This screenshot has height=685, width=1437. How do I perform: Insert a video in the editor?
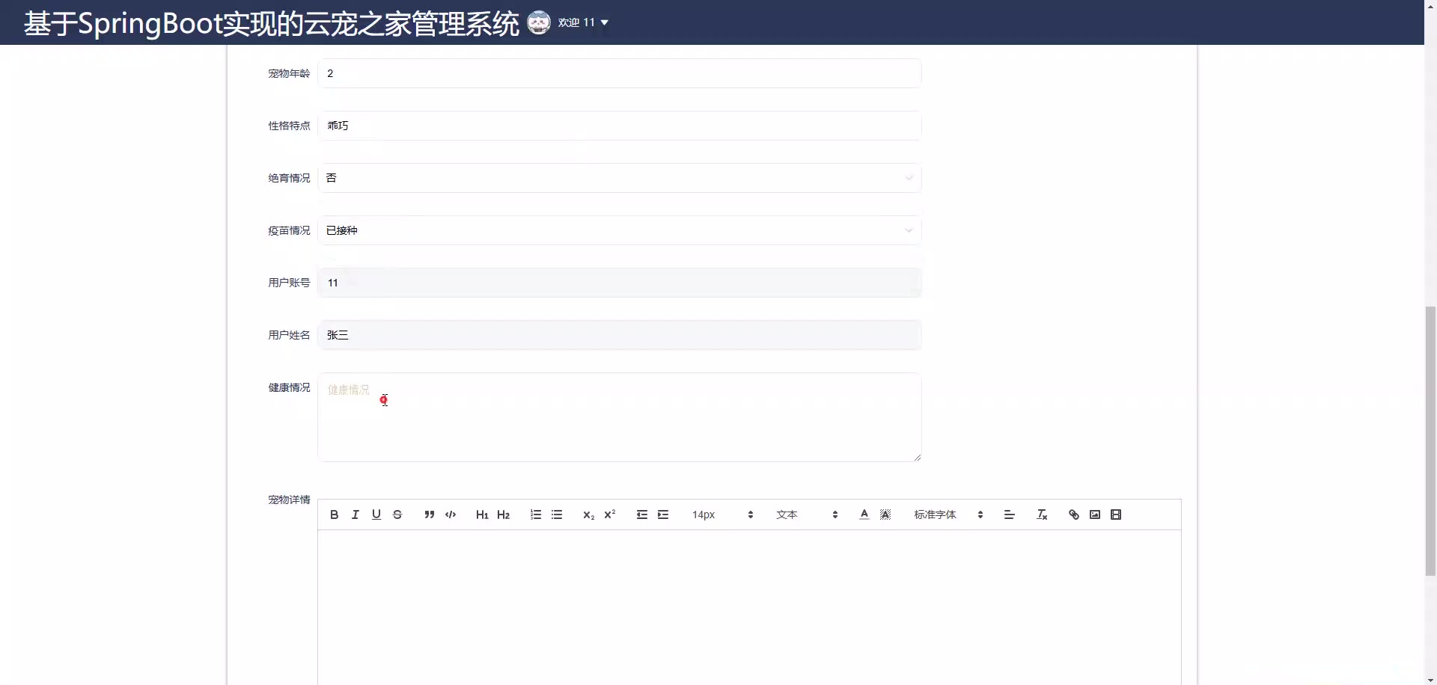tap(1116, 514)
